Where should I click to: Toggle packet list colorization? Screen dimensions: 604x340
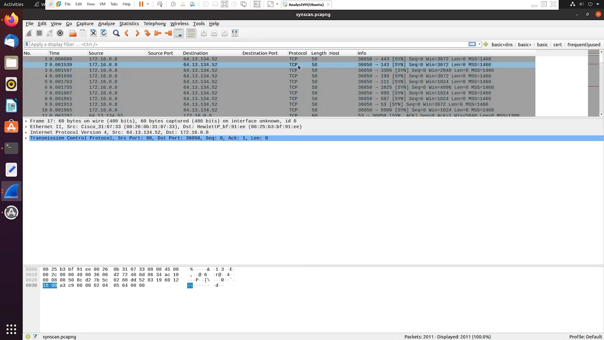click(191, 33)
